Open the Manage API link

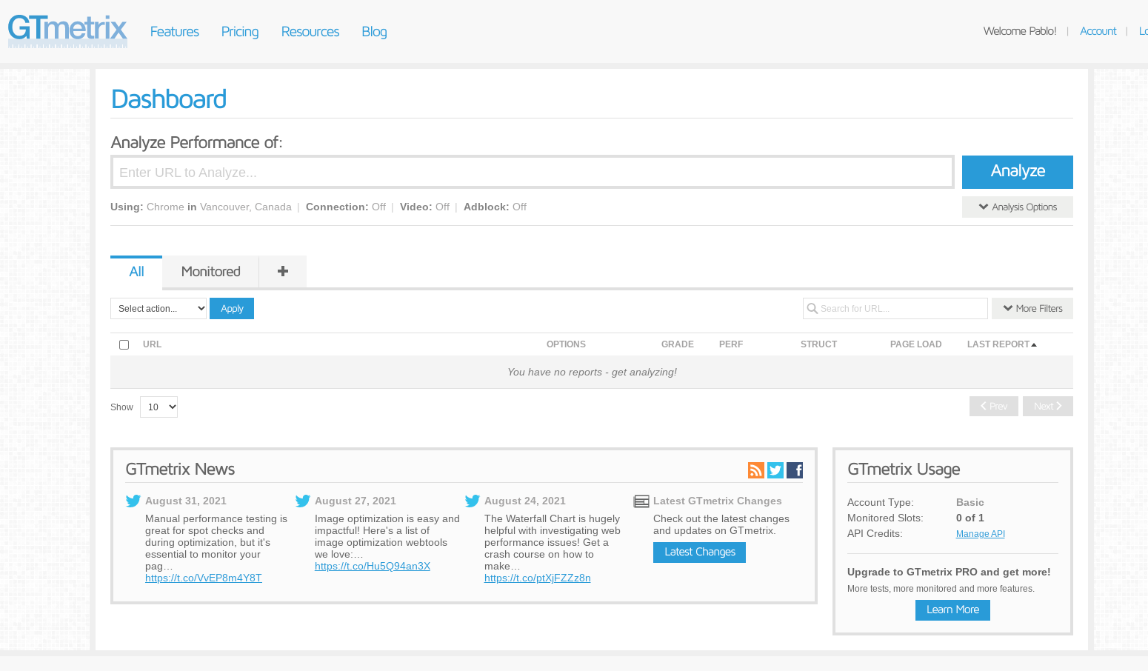click(980, 534)
